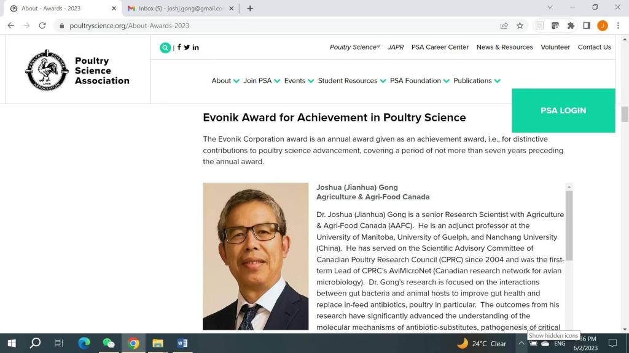Click the green search icon on the website
Viewport: 629px width, 353px height.
click(x=165, y=48)
